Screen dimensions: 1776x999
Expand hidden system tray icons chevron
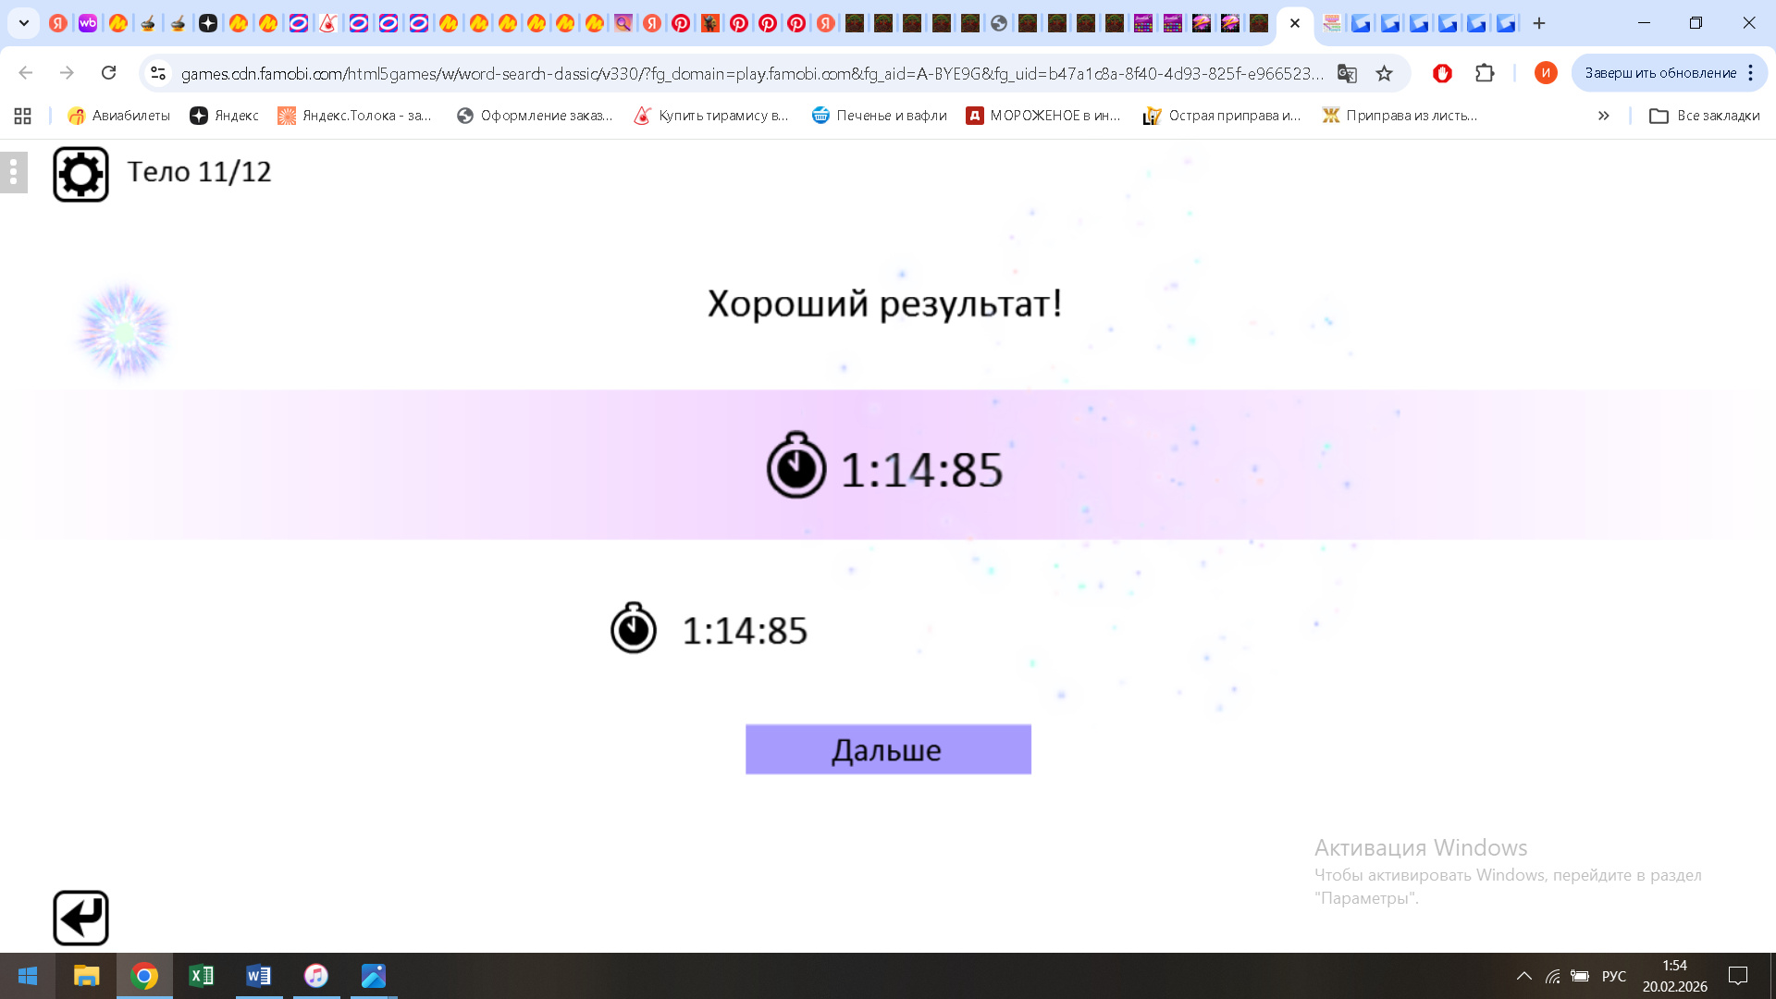click(1524, 976)
